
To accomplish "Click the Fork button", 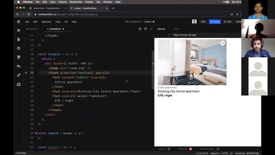I will [x=227, y=22].
